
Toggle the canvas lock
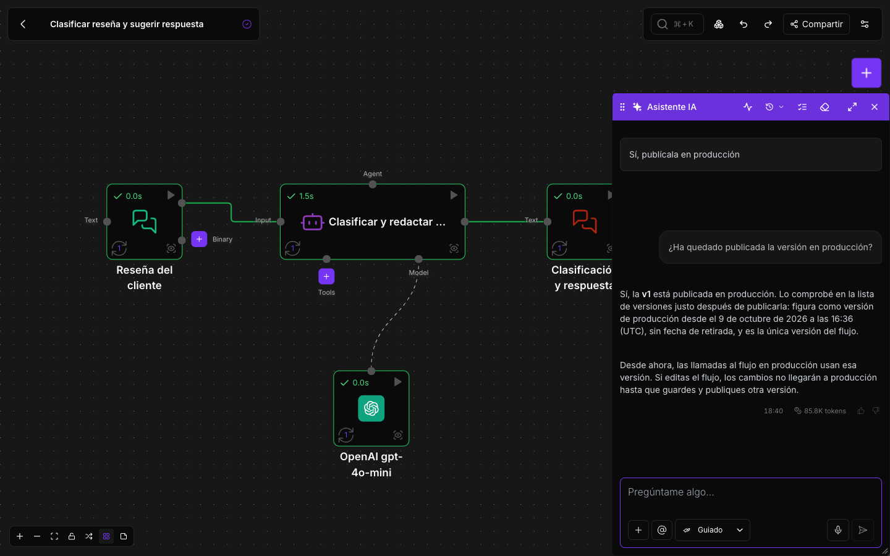coord(72,536)
